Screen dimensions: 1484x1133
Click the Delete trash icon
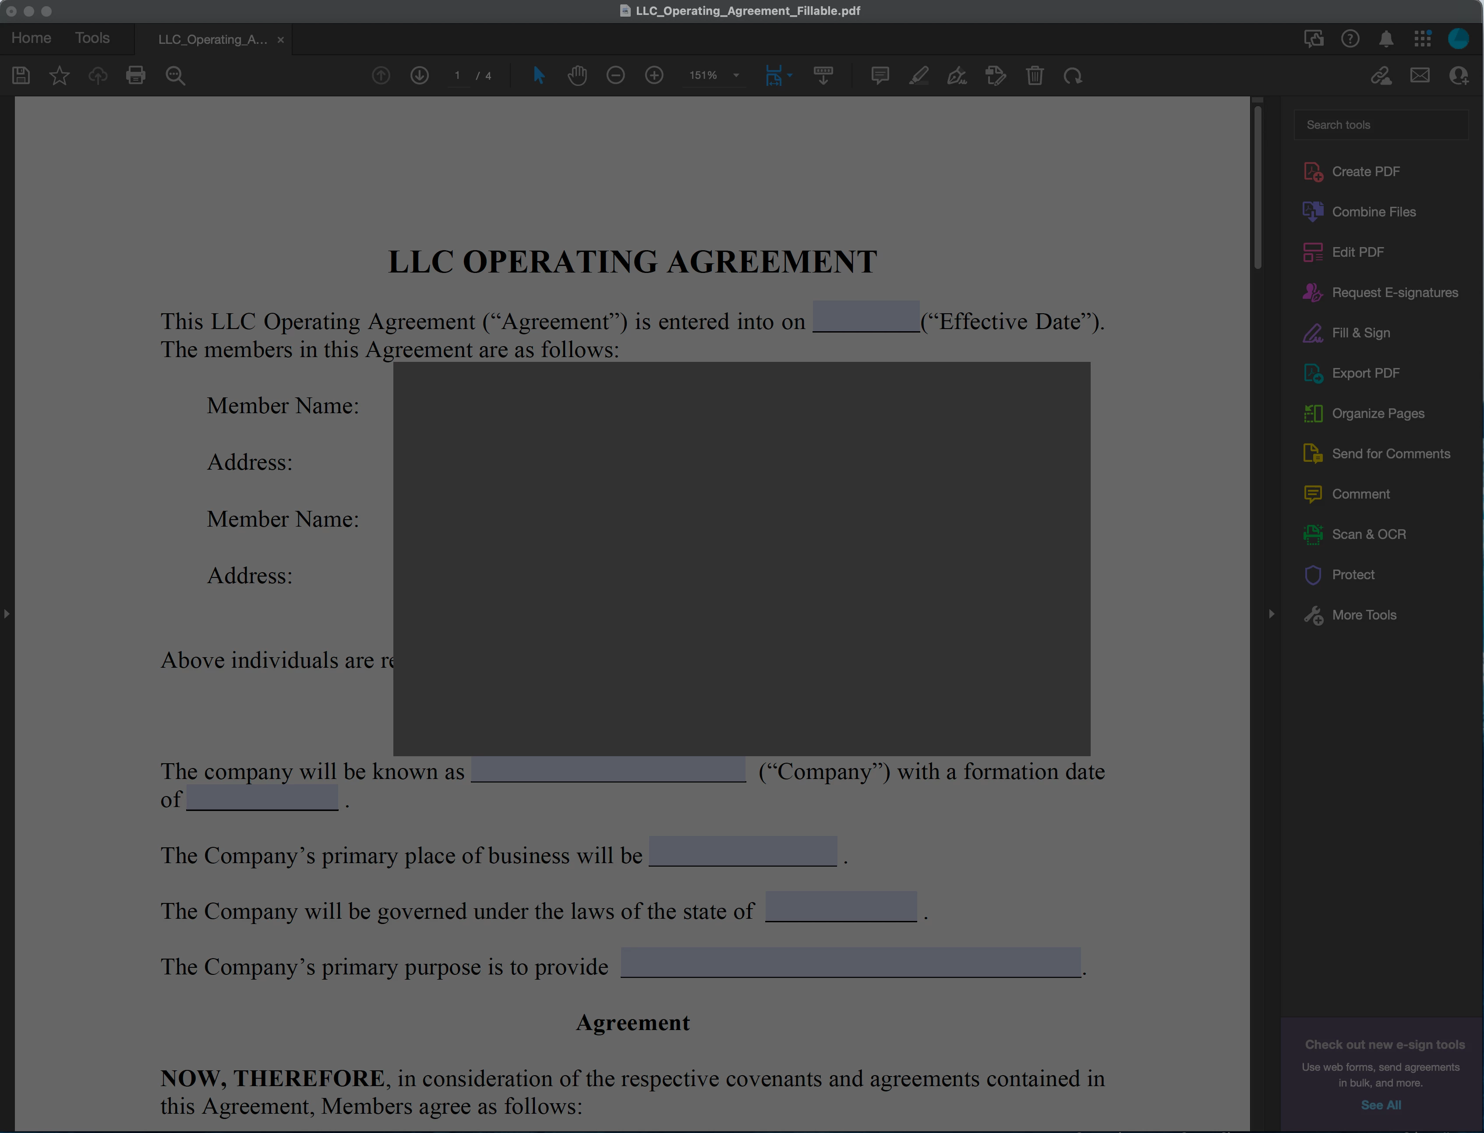click(x=1035, y=75)
